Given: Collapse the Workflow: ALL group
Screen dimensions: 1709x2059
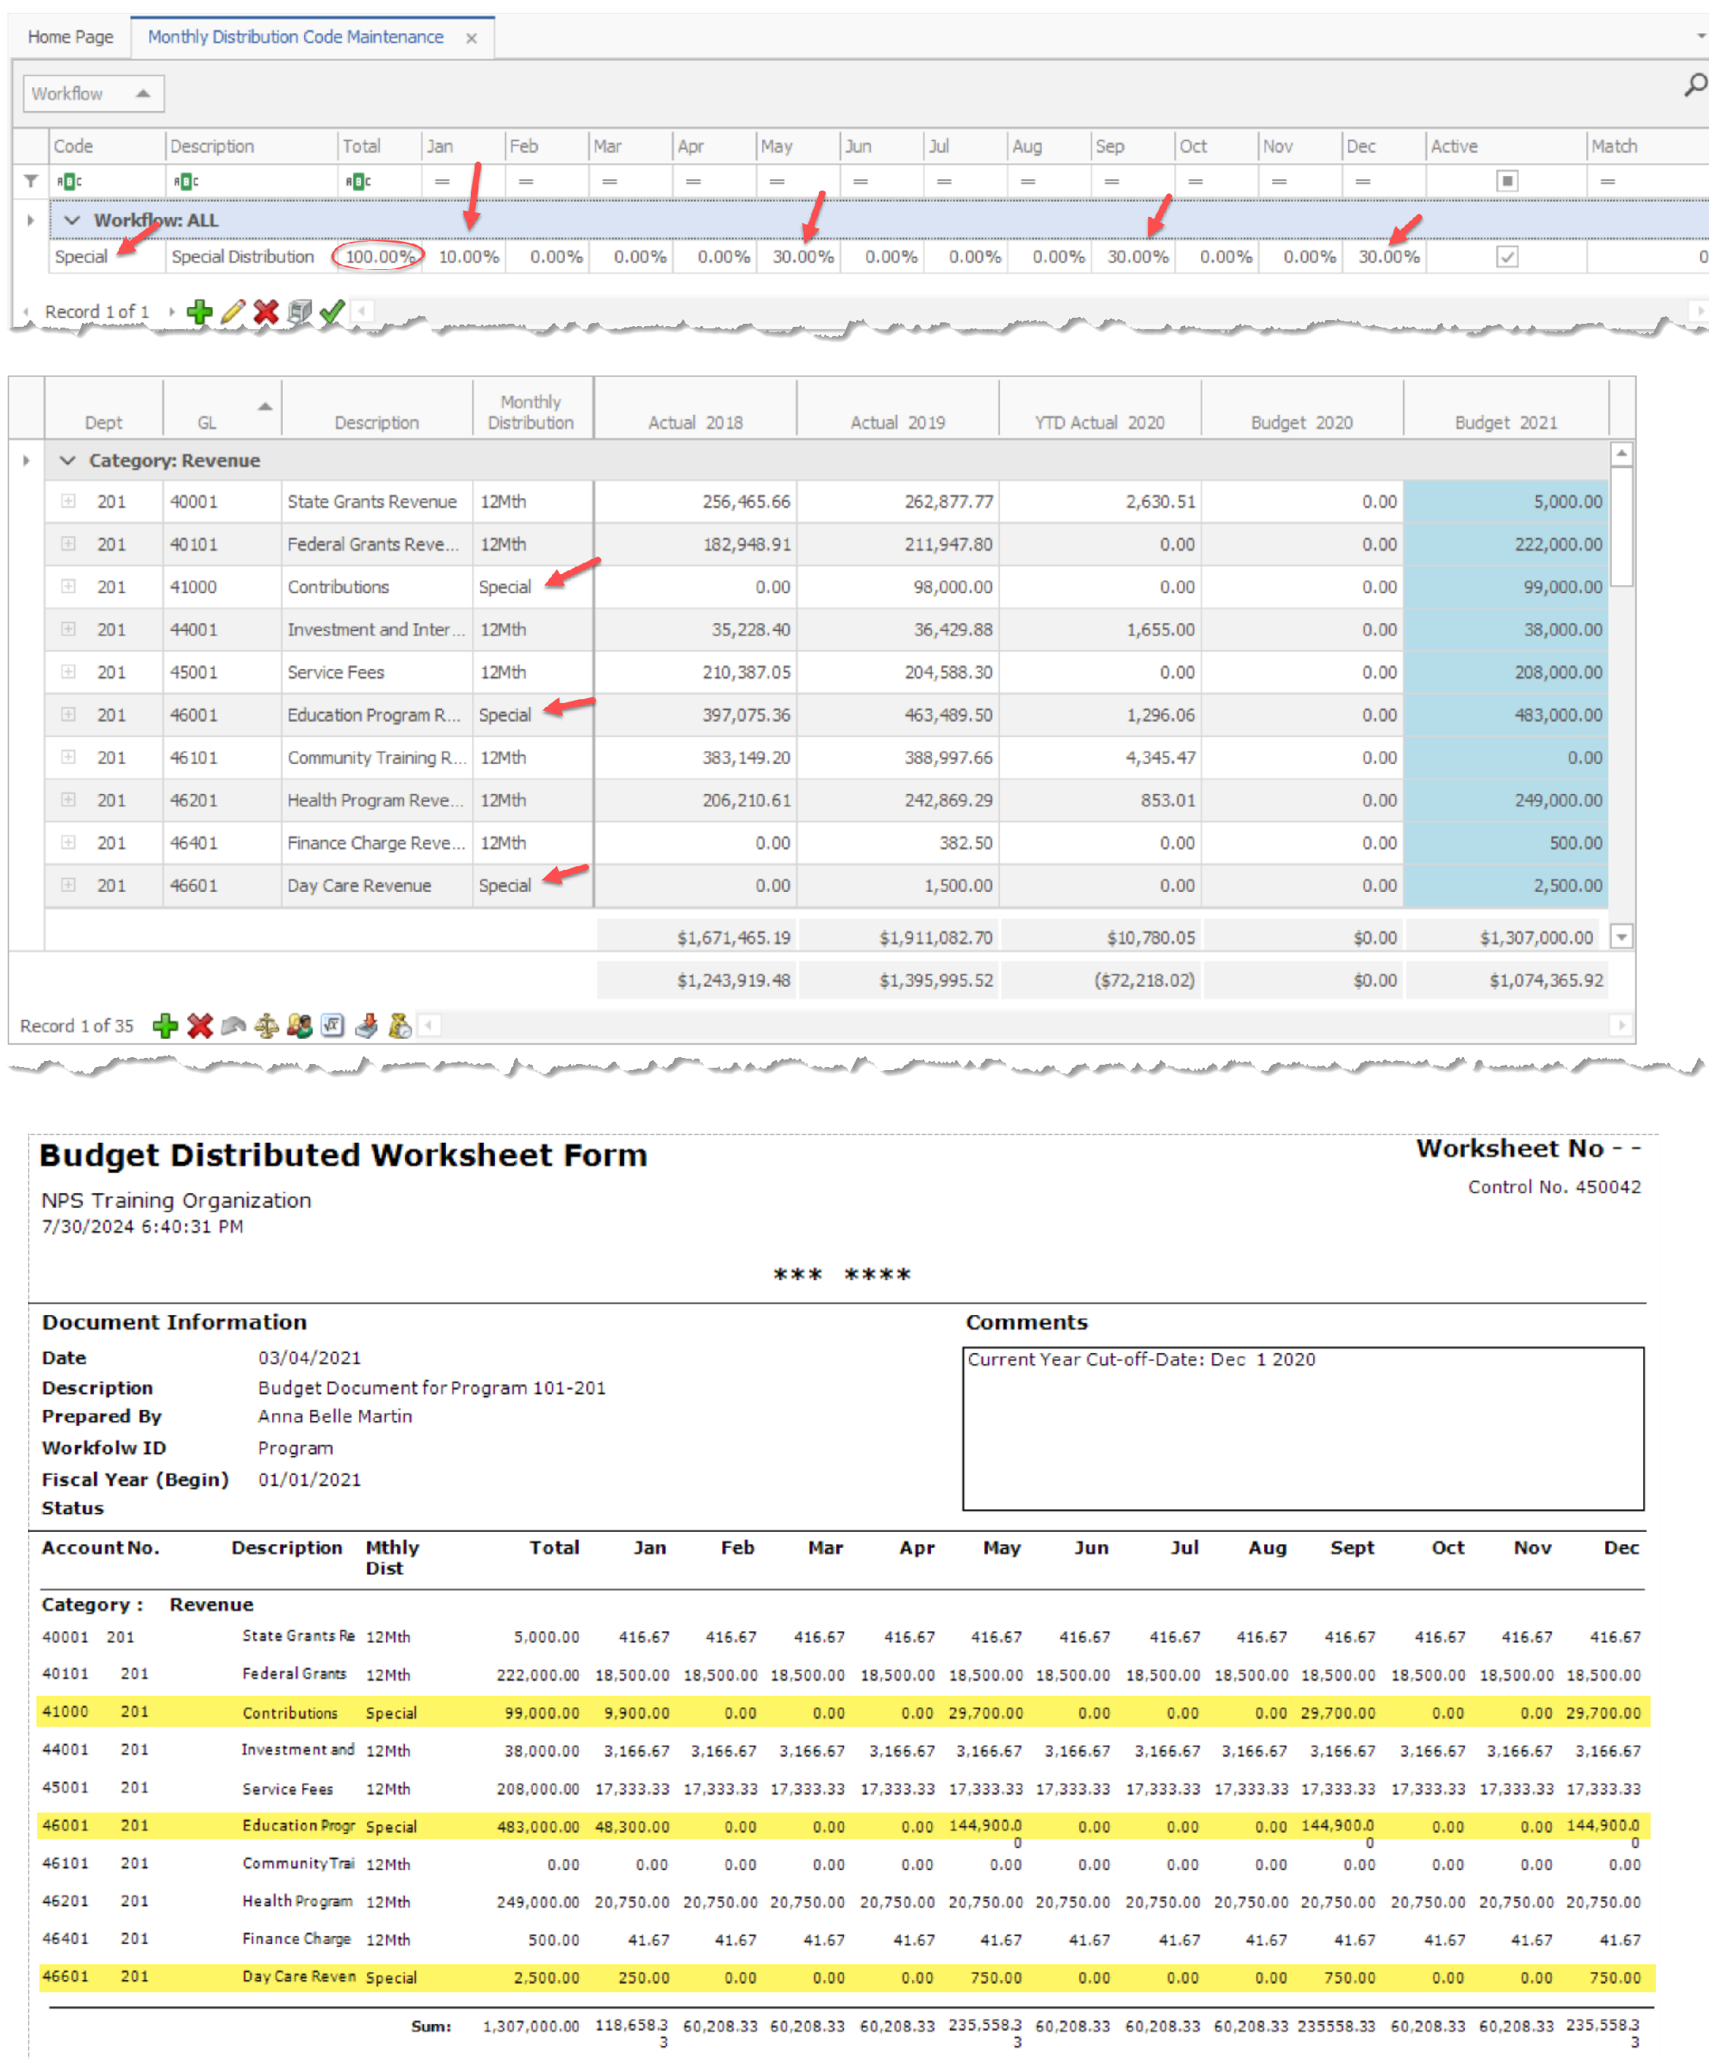Looking at the screenshot, I should tap(71, 221).
